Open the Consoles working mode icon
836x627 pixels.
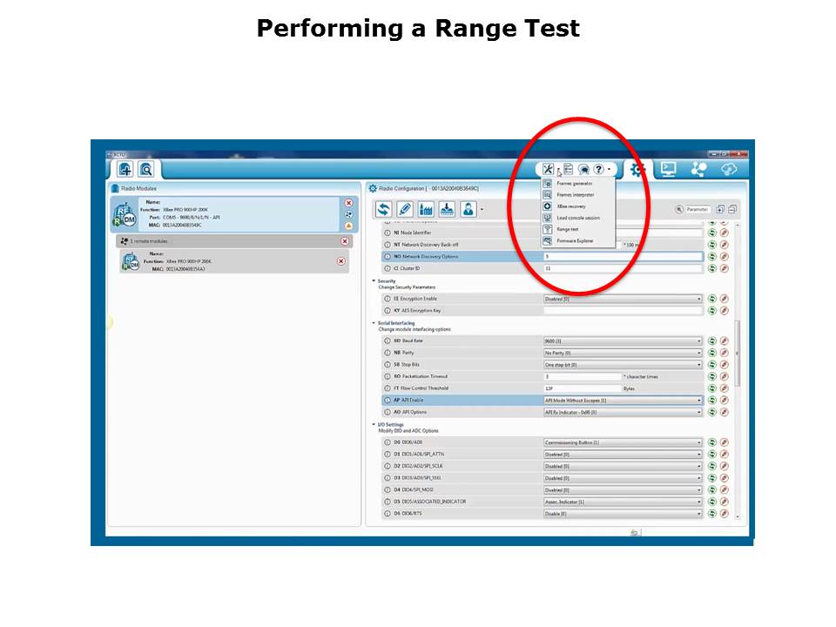(668, 170)
